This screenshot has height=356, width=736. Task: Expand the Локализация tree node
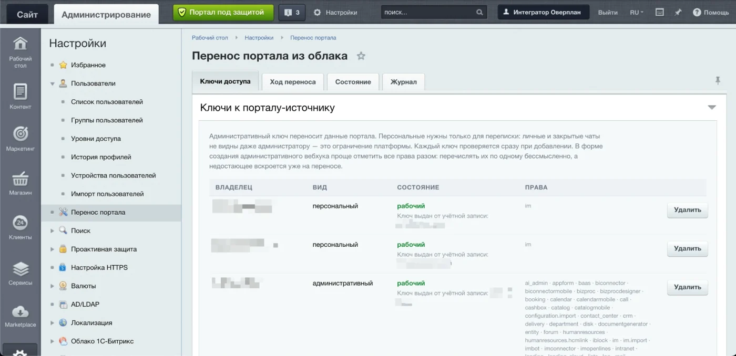[x=52, y=322]
